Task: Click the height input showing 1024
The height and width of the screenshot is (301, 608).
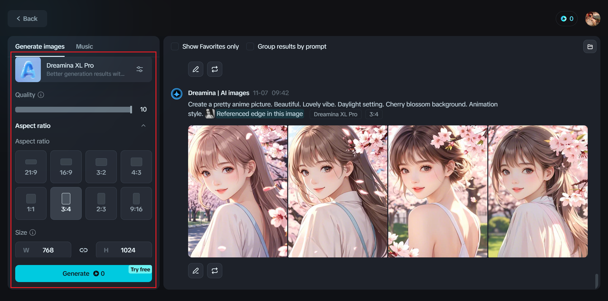Action: pyautogui.click(x=124, y=250)
